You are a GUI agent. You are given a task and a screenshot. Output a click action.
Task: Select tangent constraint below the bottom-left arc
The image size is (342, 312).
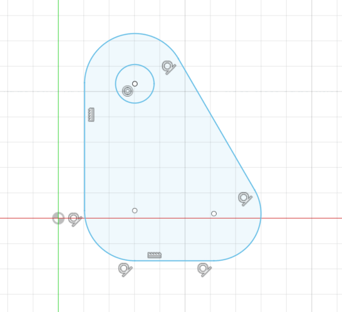[x=125, y=269]
